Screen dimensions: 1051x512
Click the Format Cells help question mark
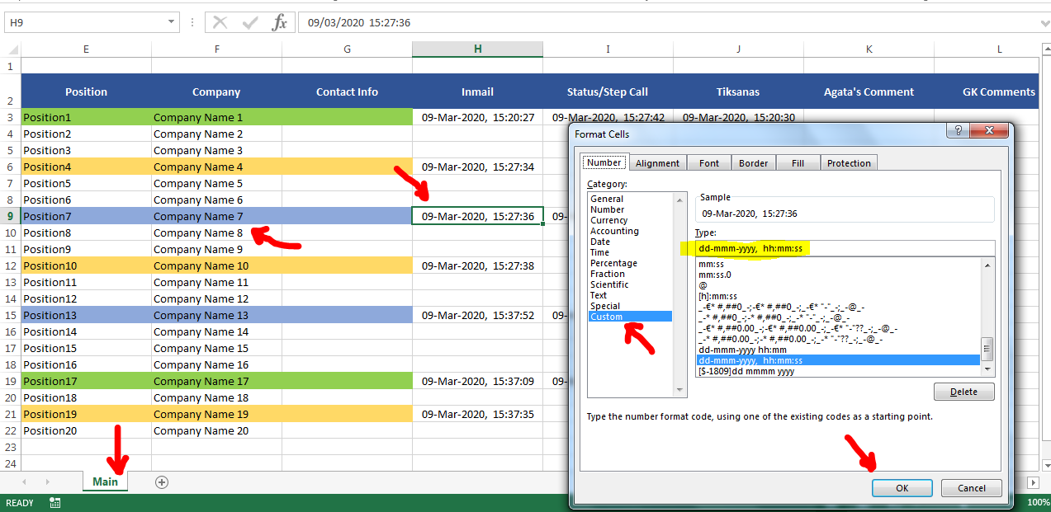tap(958, 130)
